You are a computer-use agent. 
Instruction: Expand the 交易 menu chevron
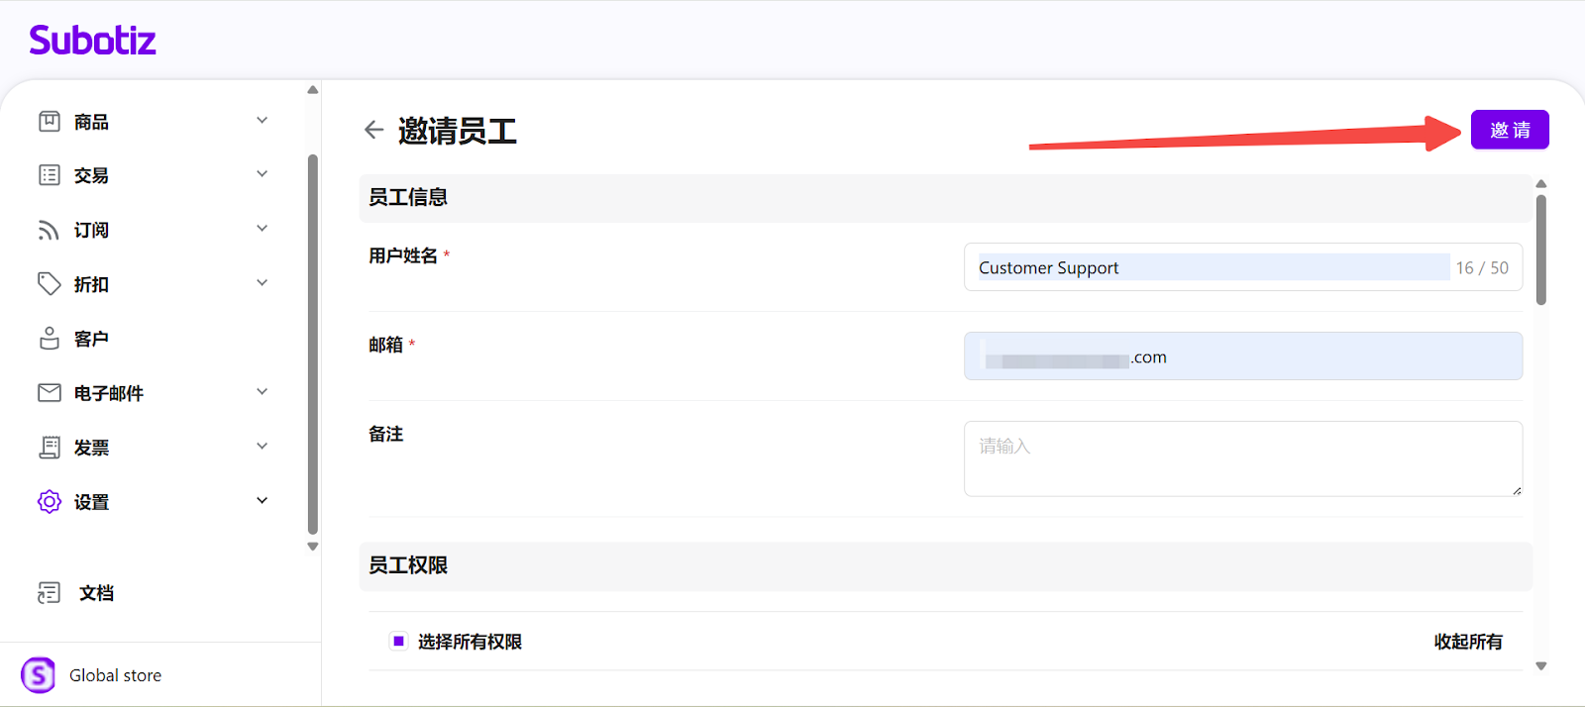tap(263, 174)
